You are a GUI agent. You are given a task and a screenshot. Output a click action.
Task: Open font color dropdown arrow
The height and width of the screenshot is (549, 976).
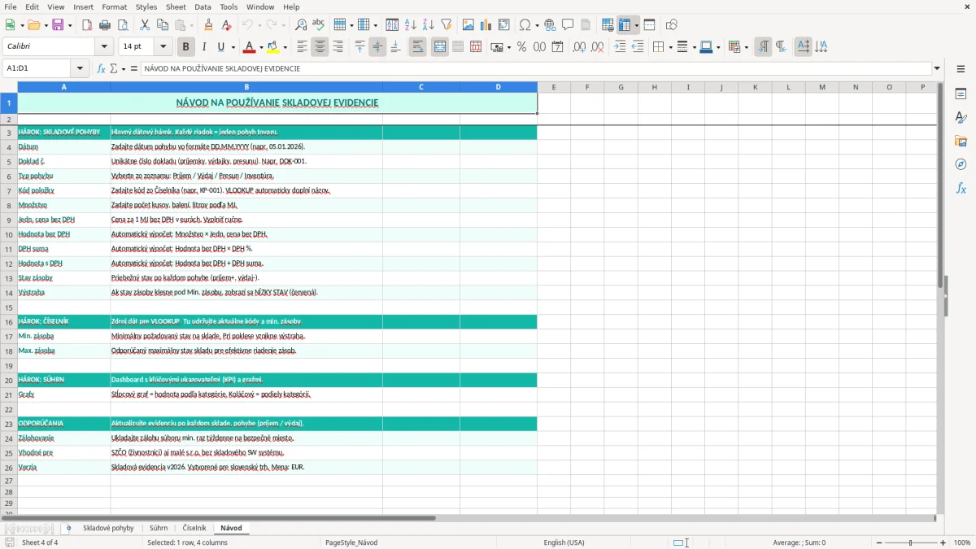pos(260,47)
